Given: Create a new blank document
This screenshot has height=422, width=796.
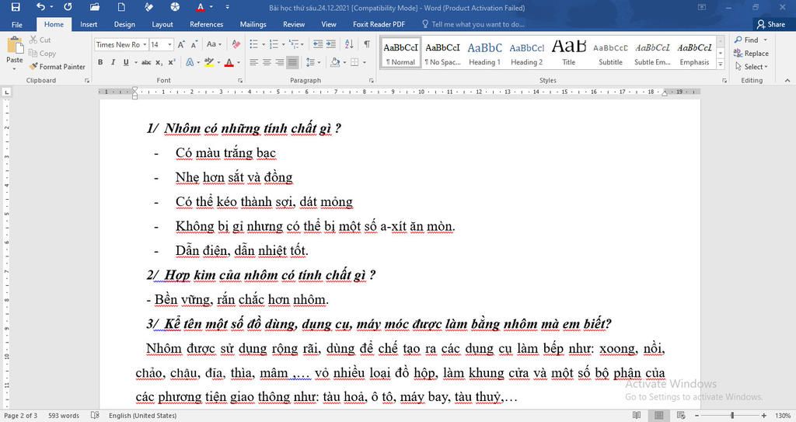Looking at the screenshot, I should 121,7.
